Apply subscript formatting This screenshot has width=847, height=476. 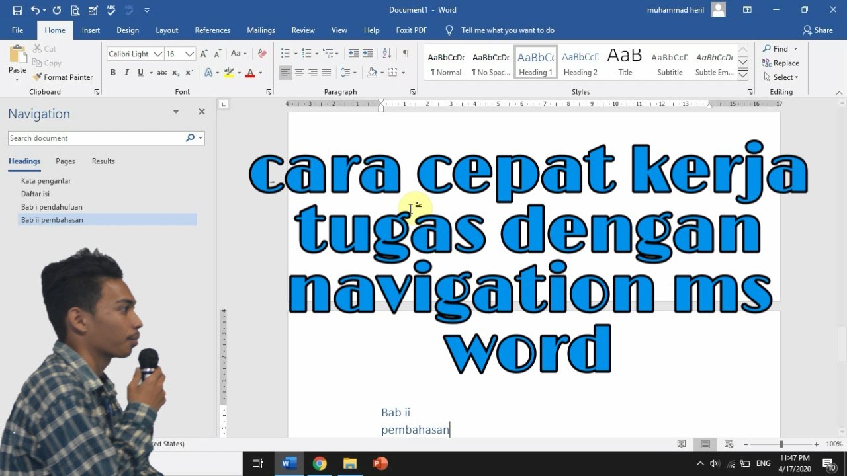[x=175, y=73]
